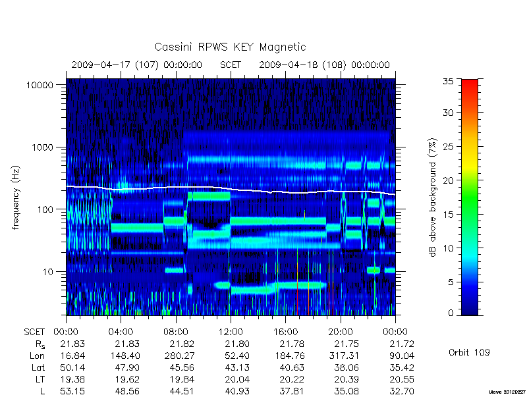Viewport: 527px width, 395px height.
Task: Click the SCET row header below plot
Action: [34, 332]
